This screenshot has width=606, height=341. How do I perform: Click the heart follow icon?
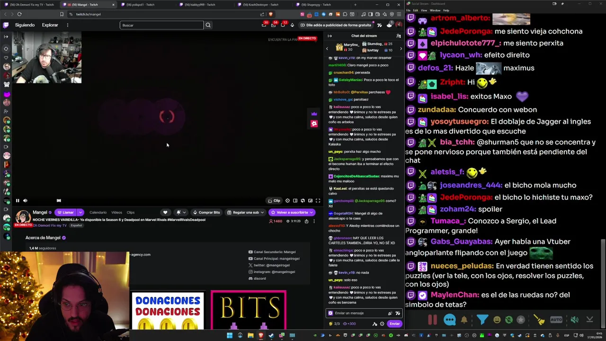coord(165,213)
